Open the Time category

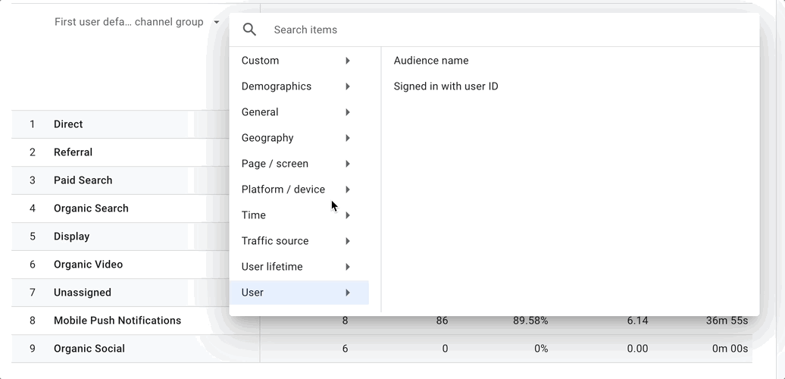[x=254, y=215]
